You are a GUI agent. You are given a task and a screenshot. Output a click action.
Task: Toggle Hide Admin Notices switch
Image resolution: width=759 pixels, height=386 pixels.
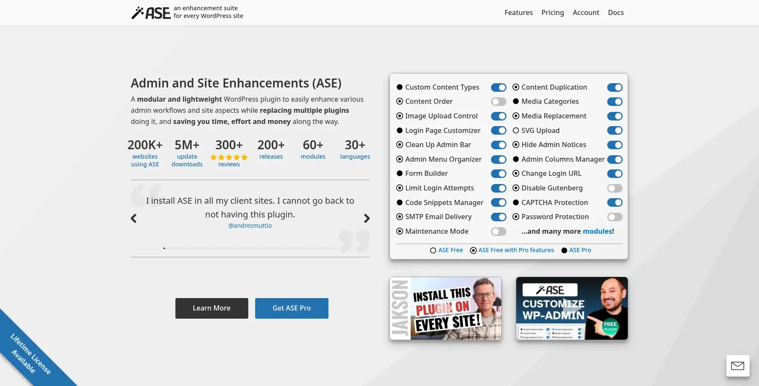click(x=615, y=145)
